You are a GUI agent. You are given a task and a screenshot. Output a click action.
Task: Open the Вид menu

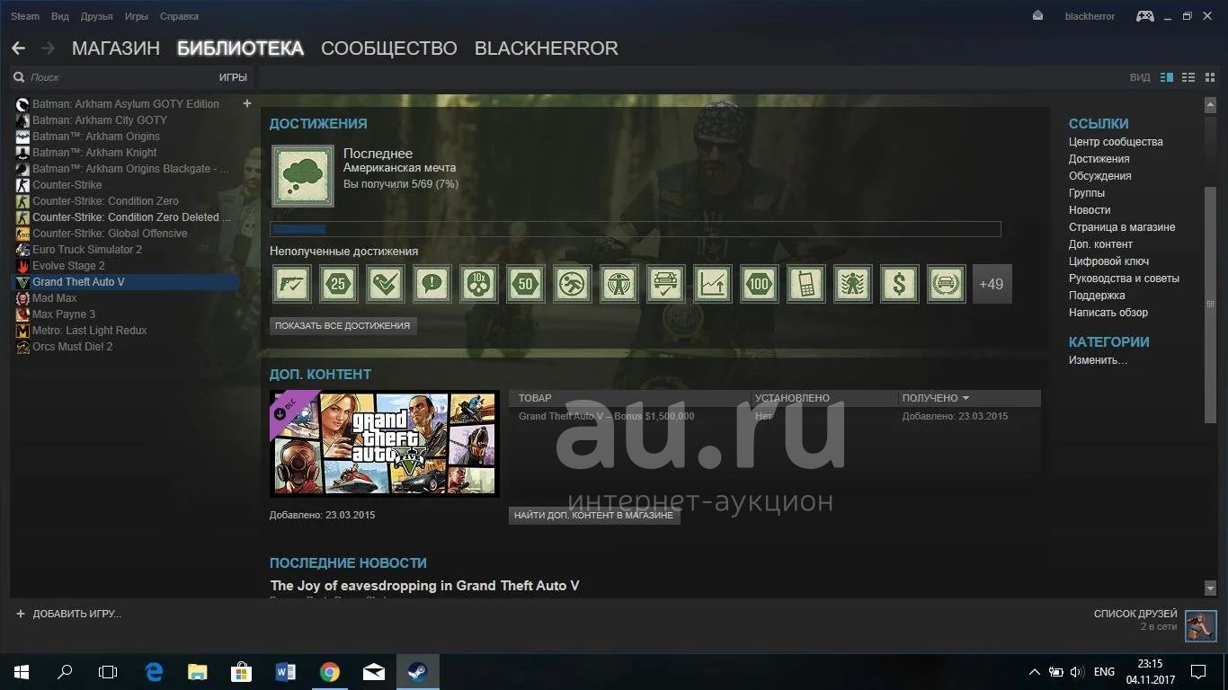pyautogui.click(x=60, y=16)
